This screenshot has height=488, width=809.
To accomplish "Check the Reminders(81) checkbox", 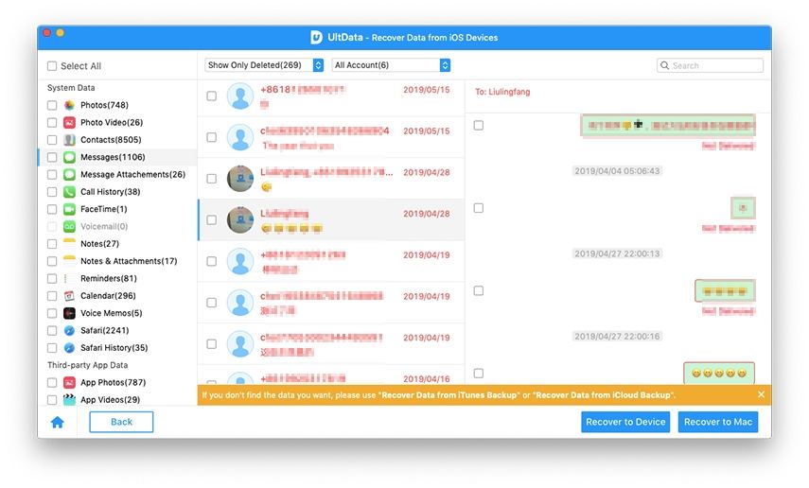I will (x=52, y=279).
